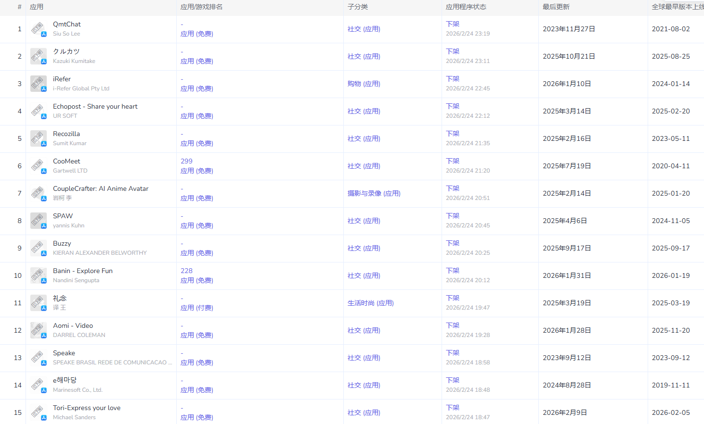This screenshot has width=704, height=424.
Task: Click the 子分类 column header
Action: tap(358, 7)
